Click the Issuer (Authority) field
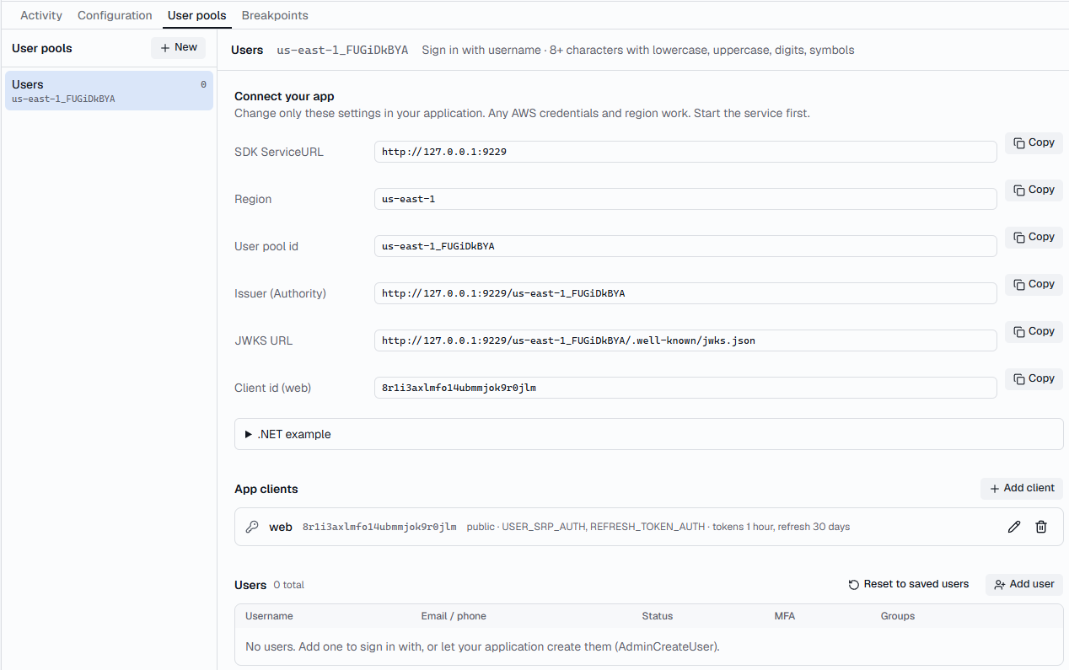The height and width of the screenshot is (670, 1069). (x=685, y=293)
